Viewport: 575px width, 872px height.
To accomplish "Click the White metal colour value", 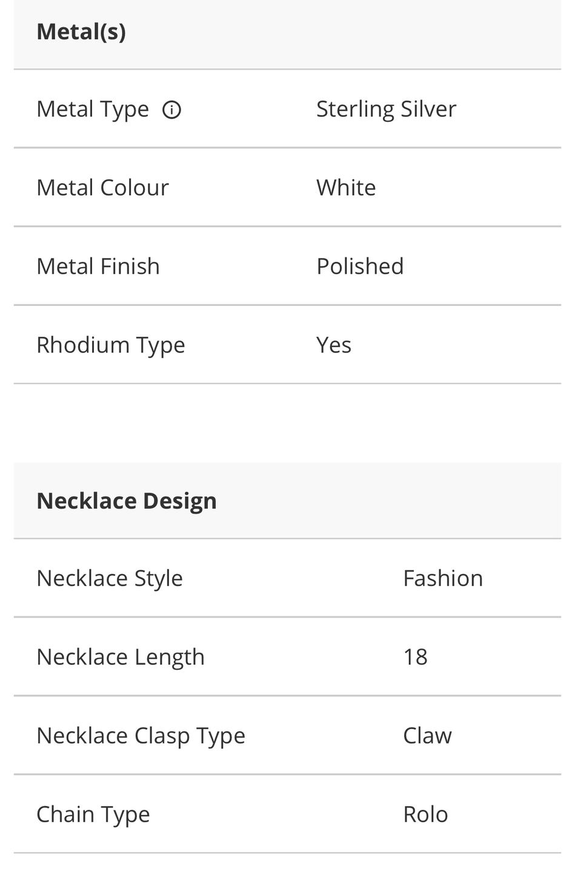I will pos(346,188).
